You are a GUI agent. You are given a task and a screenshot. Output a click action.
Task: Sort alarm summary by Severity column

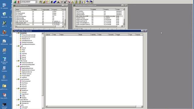coord(112,35)
